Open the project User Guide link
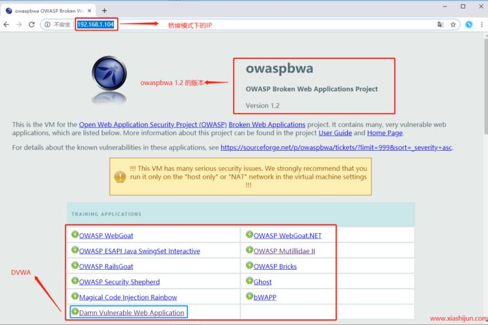 click(335, 133)
